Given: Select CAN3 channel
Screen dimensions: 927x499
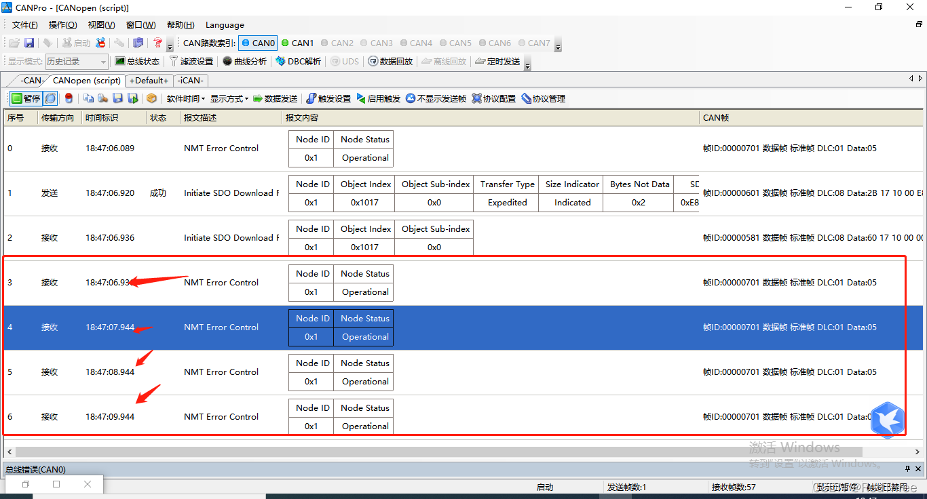Looking at the screenshot, I should 376,43.
